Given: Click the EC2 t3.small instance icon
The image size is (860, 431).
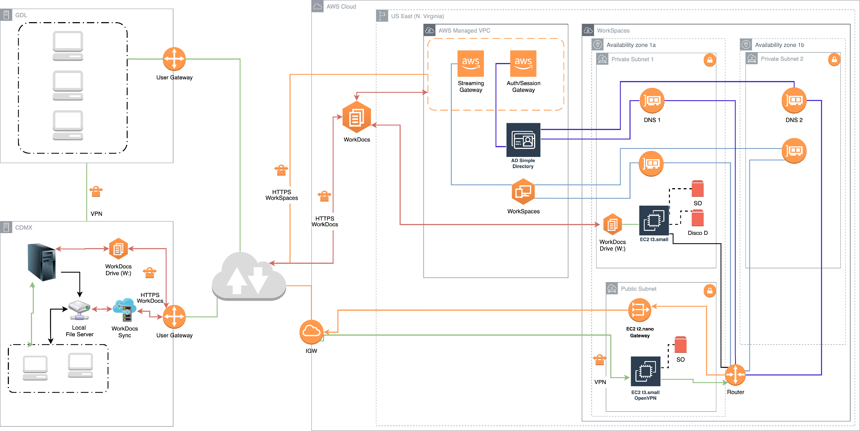Looking at the screenshot, I should pyautogui.click(x=654, y=221).
